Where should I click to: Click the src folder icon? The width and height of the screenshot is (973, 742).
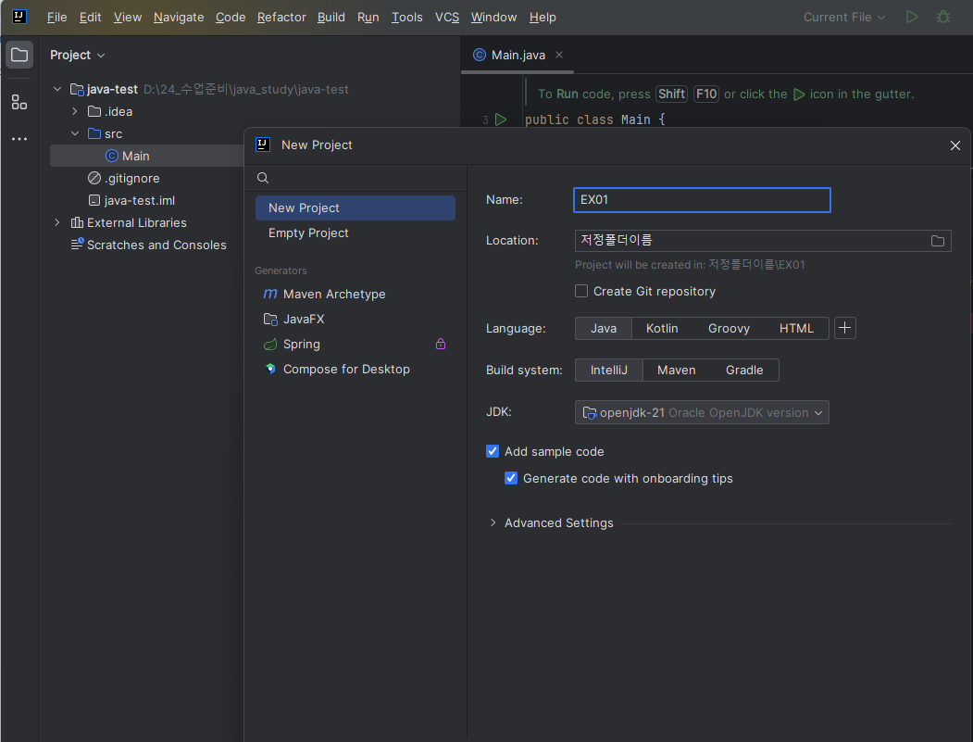tap(94, 133)
